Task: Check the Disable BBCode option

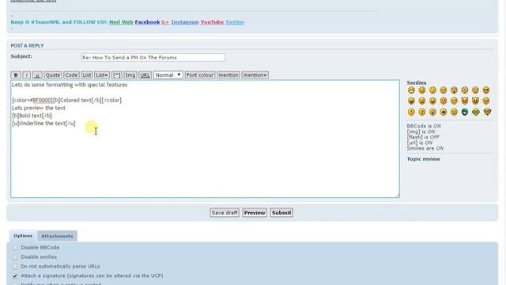Action: coord(15,248)
